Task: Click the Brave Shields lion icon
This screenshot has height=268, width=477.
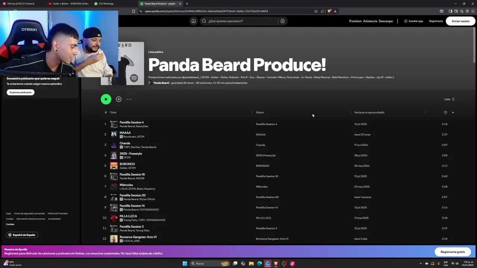Action: pyautogui.click(x=329, y=11)
